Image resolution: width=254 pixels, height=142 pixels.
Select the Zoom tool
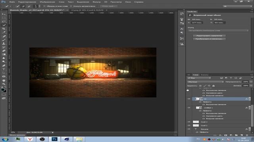click(x=4, y=84)
